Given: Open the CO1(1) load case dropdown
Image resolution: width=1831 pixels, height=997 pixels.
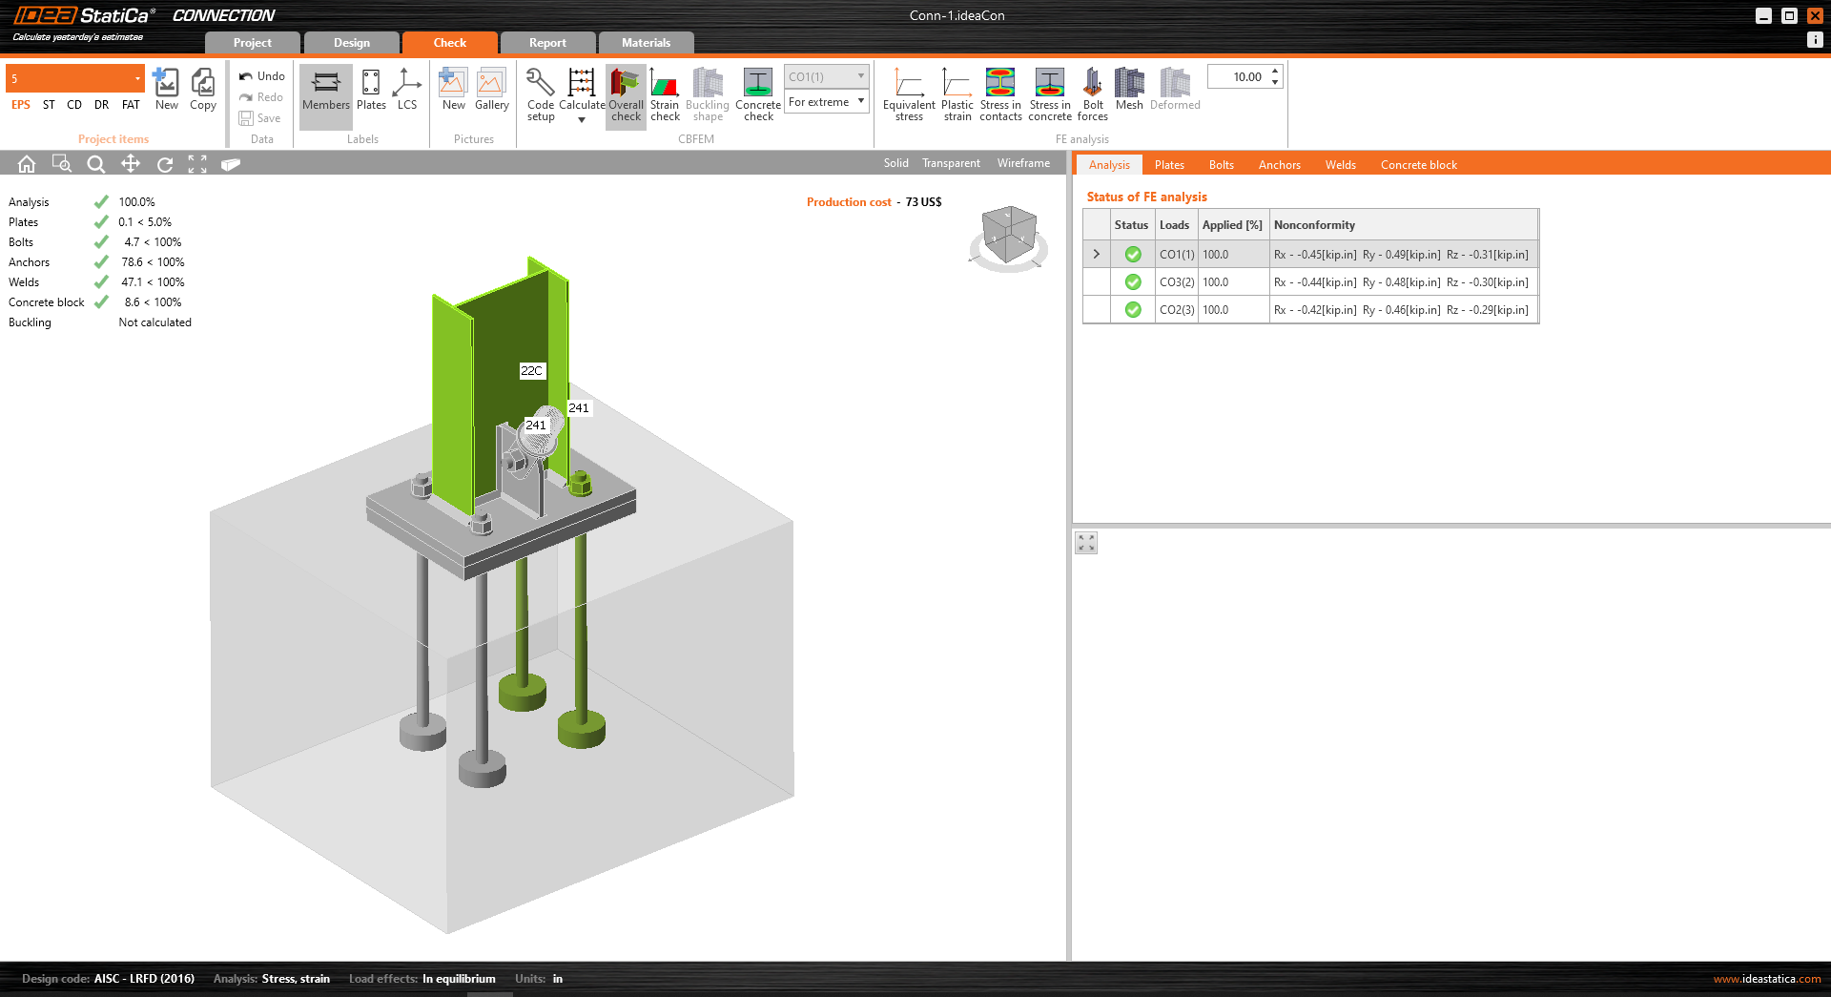Looking at the screenshot, I should pos(826,76).
